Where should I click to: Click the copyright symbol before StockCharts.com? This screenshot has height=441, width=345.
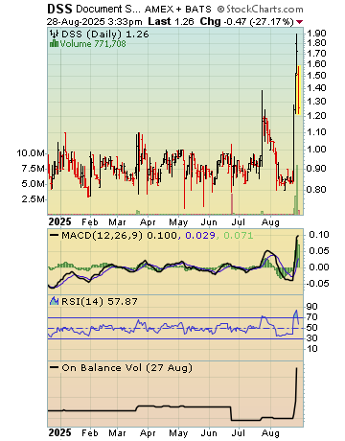pyautogui.click(x=220, y=10)
